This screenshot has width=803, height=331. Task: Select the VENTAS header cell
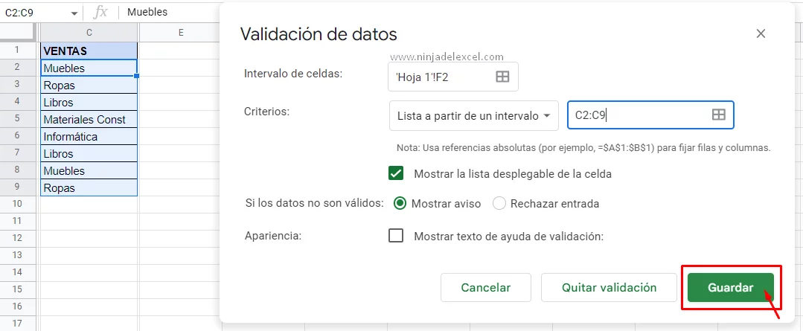click(89, 51)
